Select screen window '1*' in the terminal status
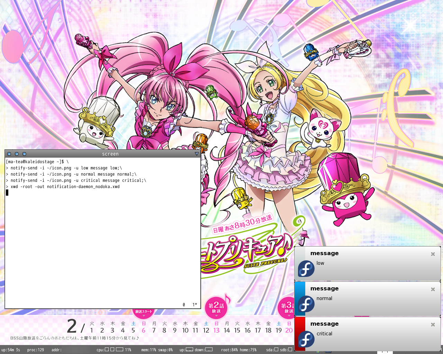The width and height of the screenshot is (443, 354). pyautogui.click(x=195, y=305)
